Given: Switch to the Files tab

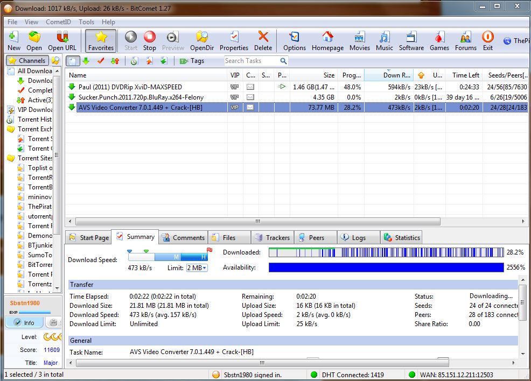Looking at the screenshot, I should coord(229,237).
